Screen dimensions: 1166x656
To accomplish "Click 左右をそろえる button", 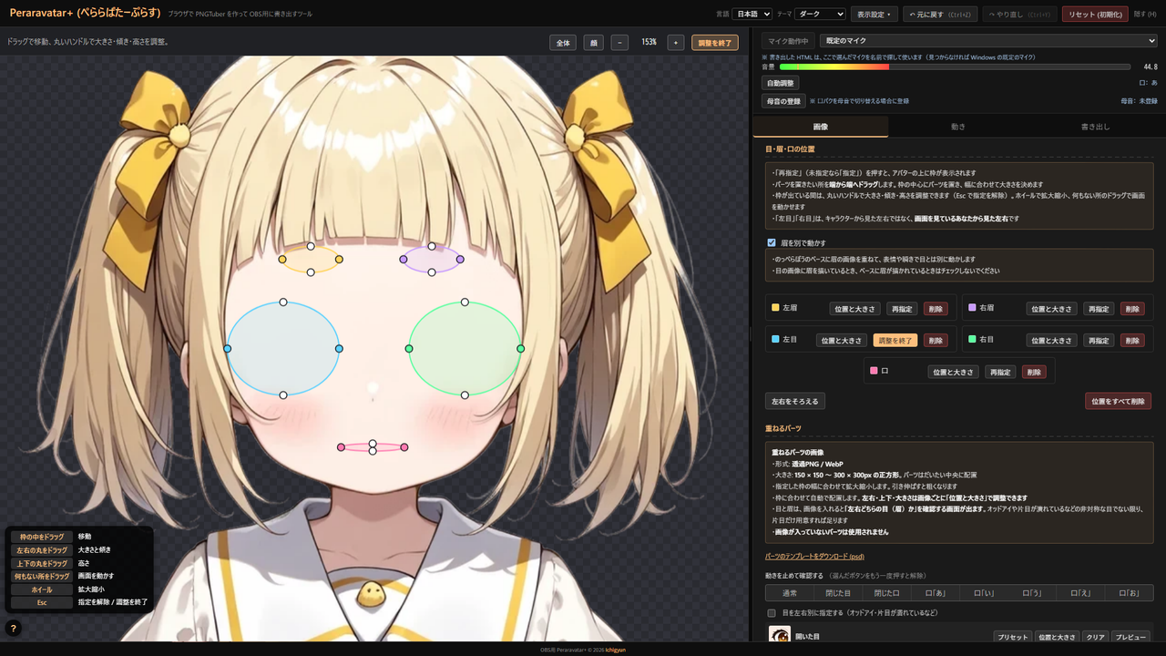I will click(795, 401).
